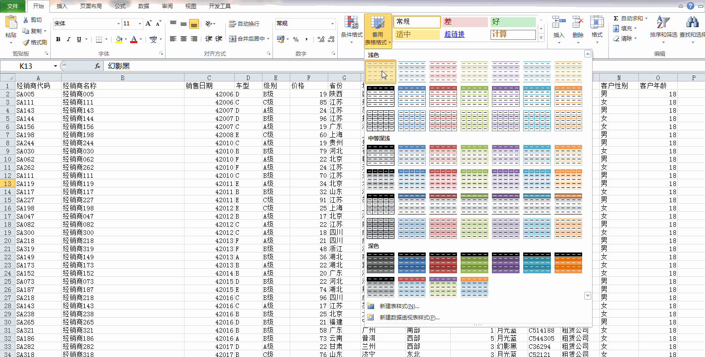Click Find and Select binoculars icon
Screen dimensions: 705x357
(692, 22)
